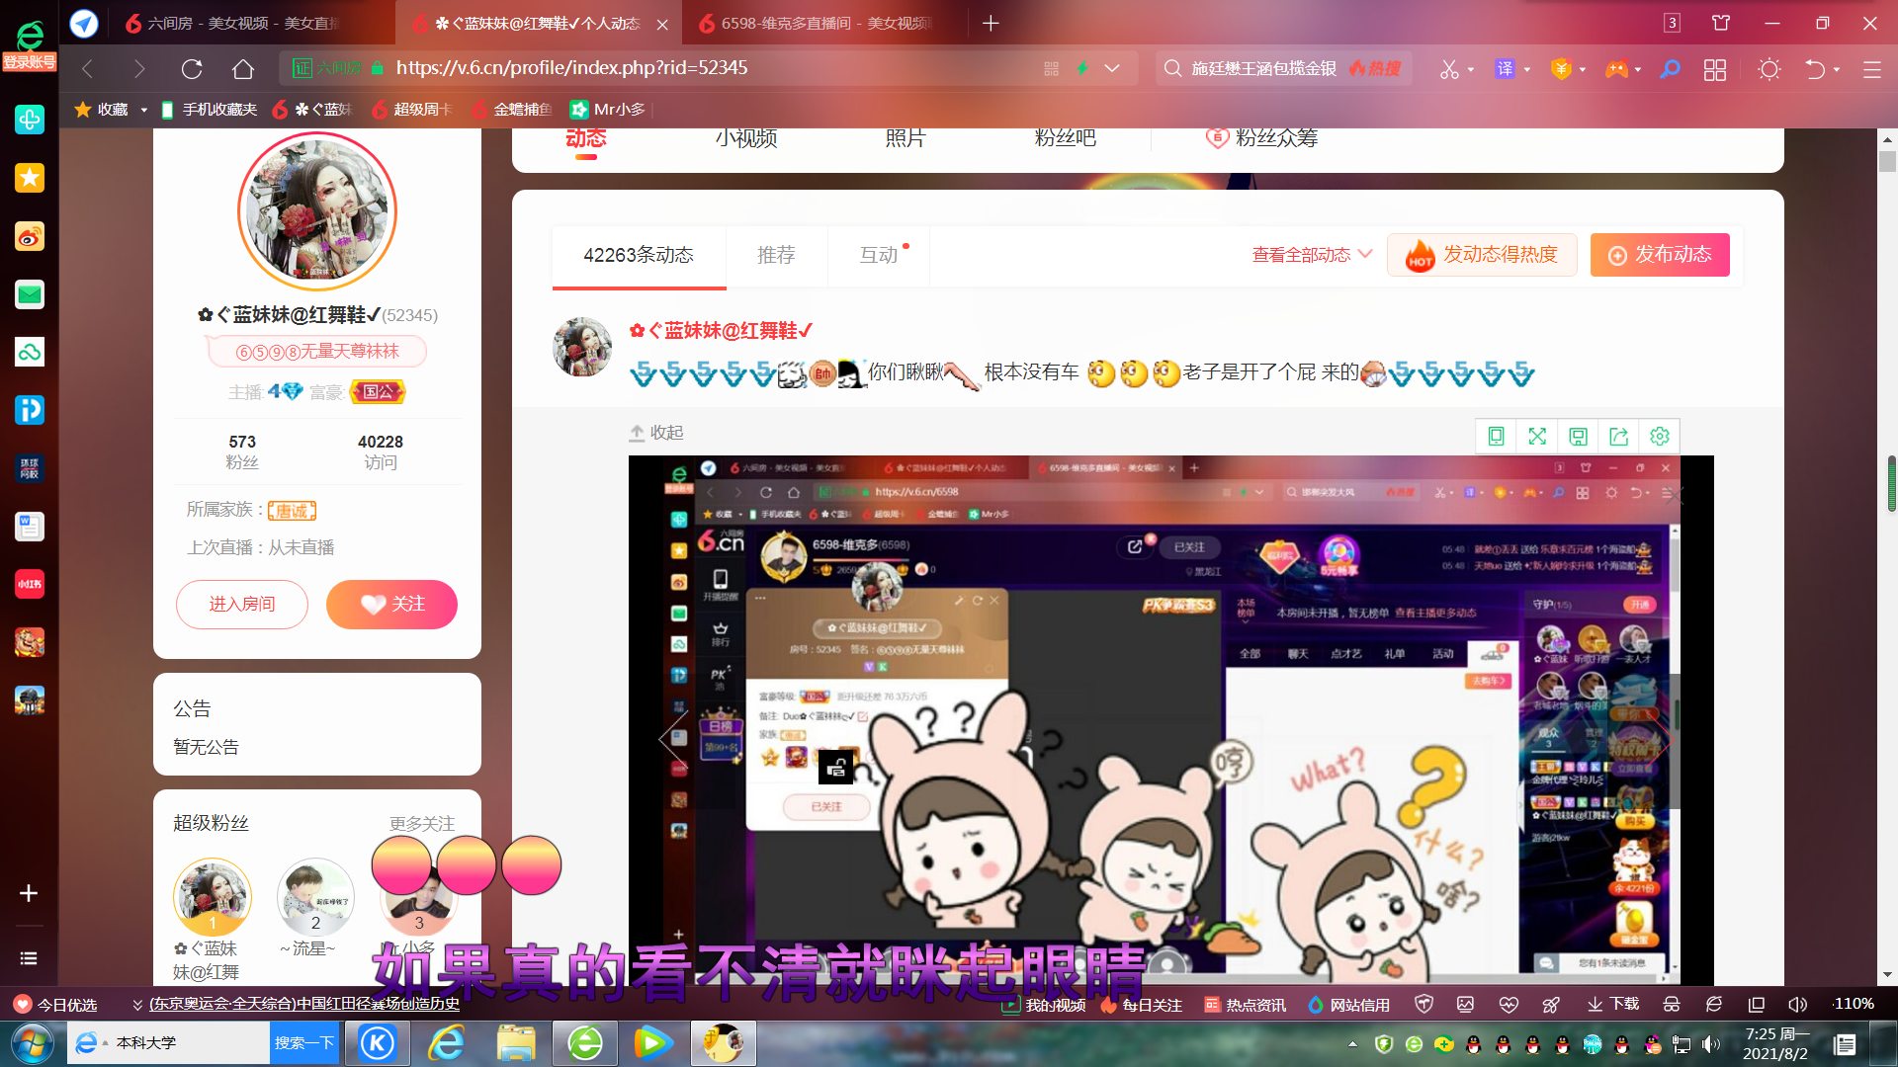1898x1067 pixels.
Task: Open the hamburger main menu
Action: [x=1871, y=69]
